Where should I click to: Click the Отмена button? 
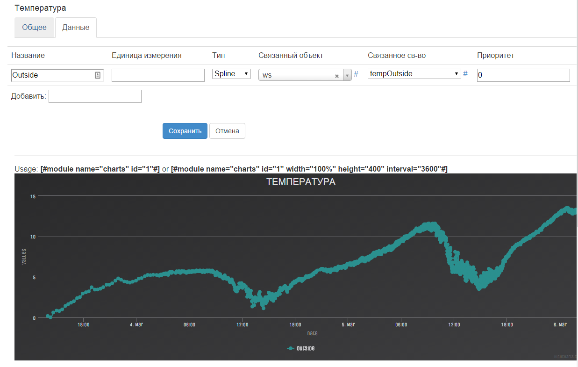pos(227,131)
